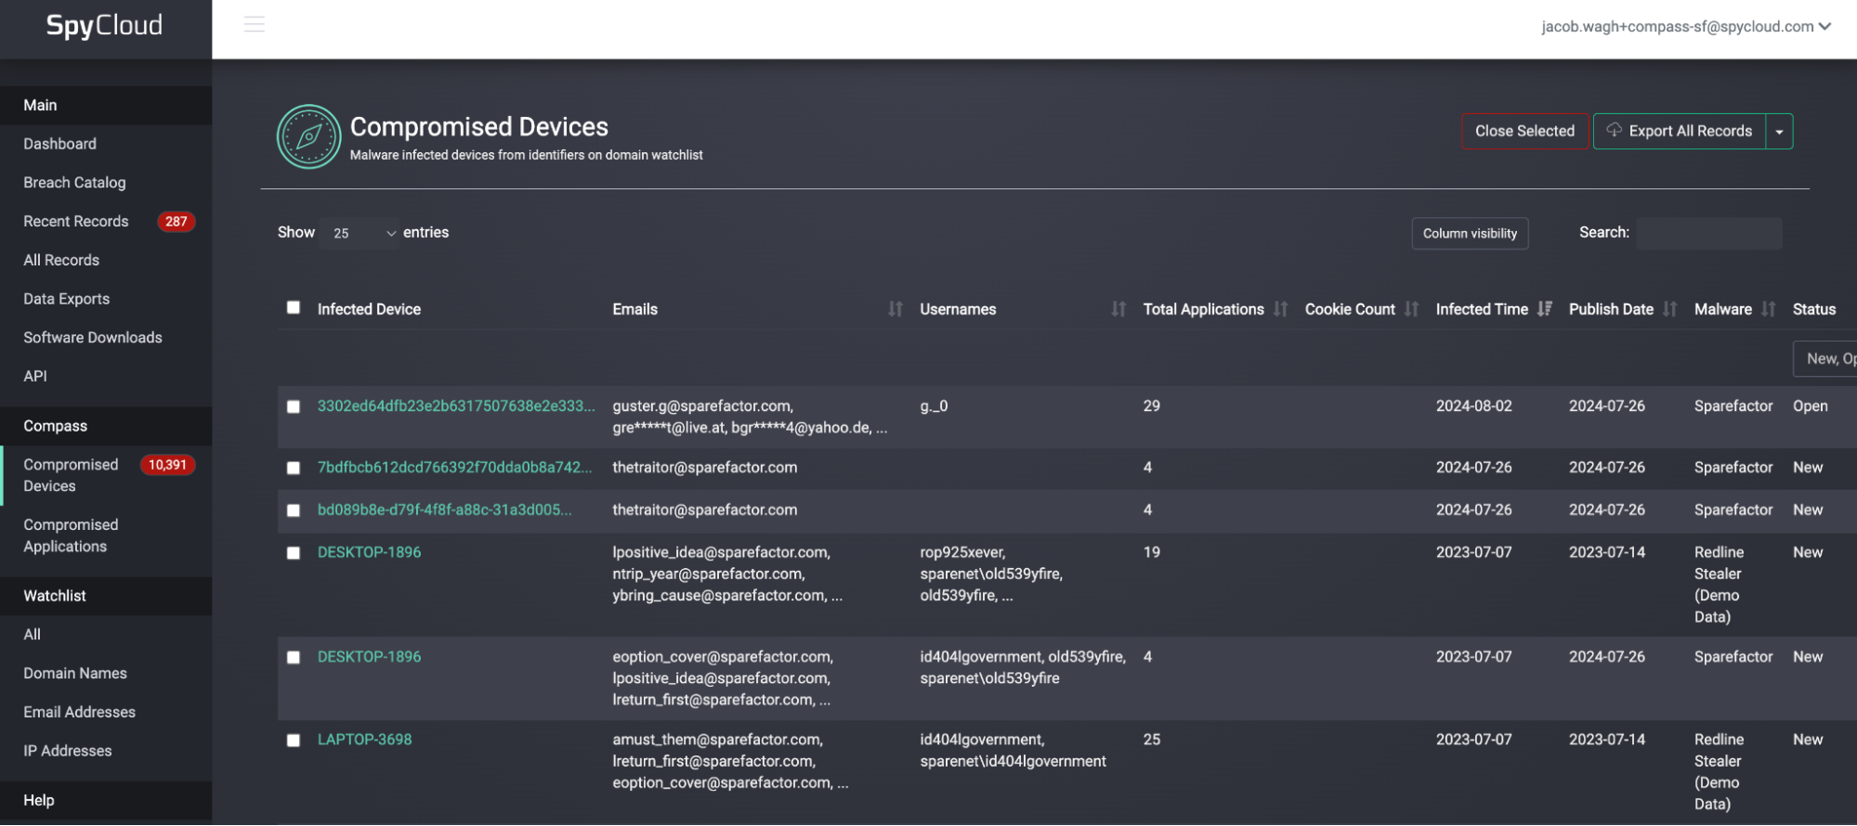Image resolution: width=1857 pixels, height=826 pixels.
Task: Open Domain Names in sidebar
Action: pyautogui.click(x=75, y=674)
